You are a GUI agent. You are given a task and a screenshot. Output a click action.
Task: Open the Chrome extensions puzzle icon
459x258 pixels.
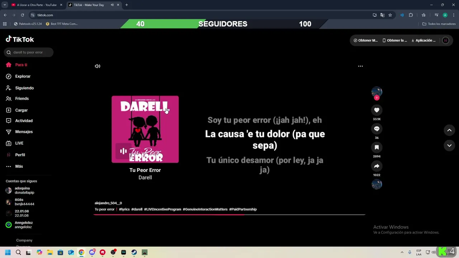411,15
